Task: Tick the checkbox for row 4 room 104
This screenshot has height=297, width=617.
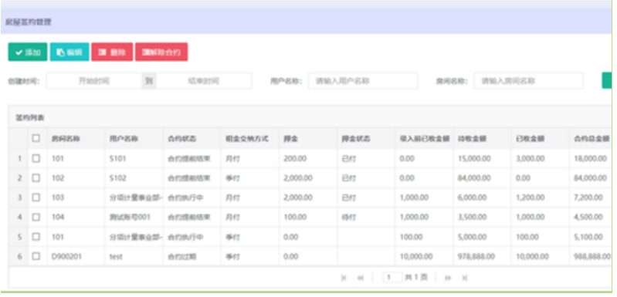Action: coord(36,217)
